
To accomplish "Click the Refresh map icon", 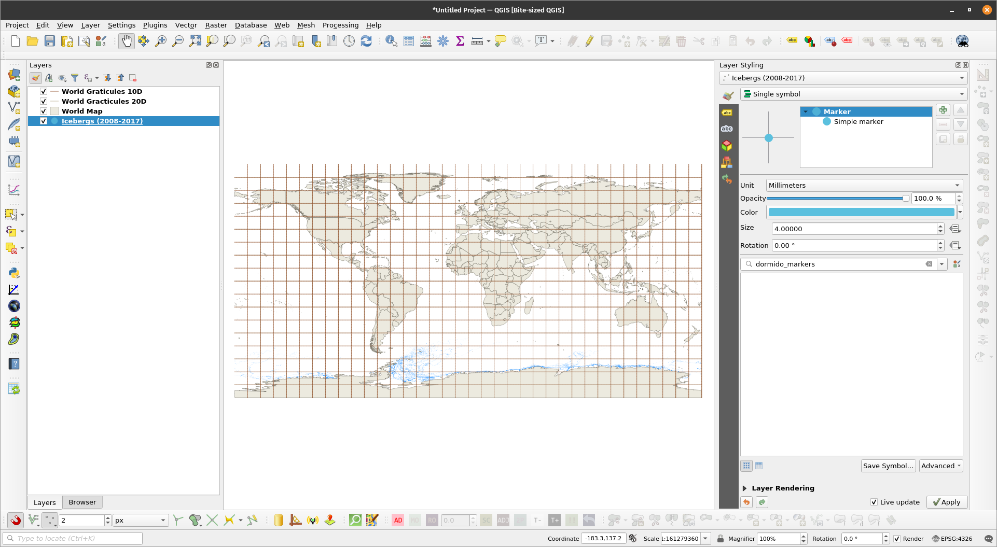I will tap(366, 41).
